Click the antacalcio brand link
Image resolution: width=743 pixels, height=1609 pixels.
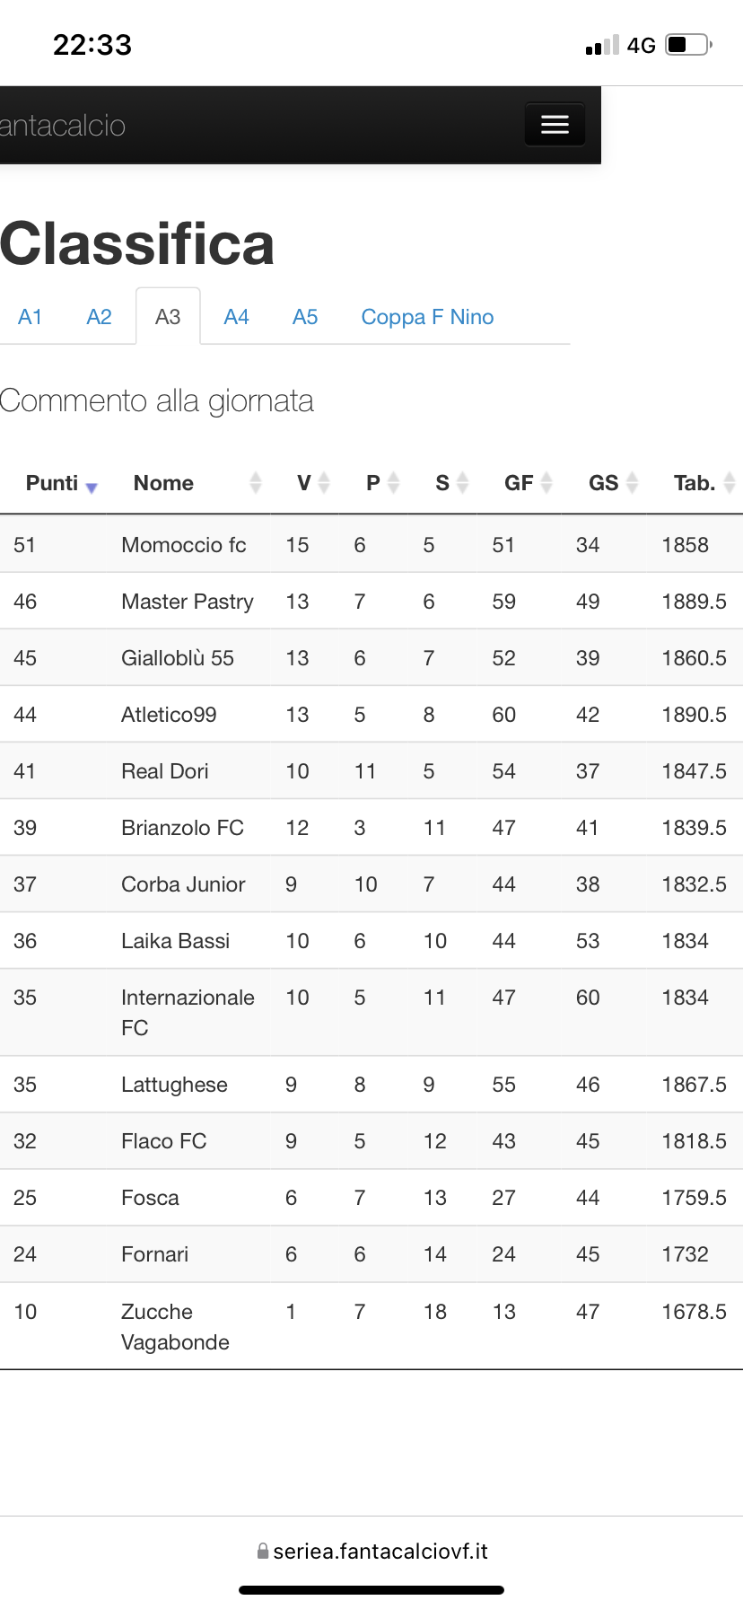(63, 126)
